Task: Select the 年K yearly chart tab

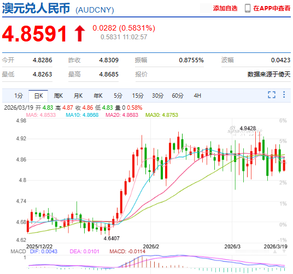Action: (98, 96)
